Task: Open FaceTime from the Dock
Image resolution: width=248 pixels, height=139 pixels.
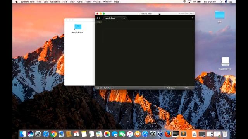Action: [x=122, y=134]
